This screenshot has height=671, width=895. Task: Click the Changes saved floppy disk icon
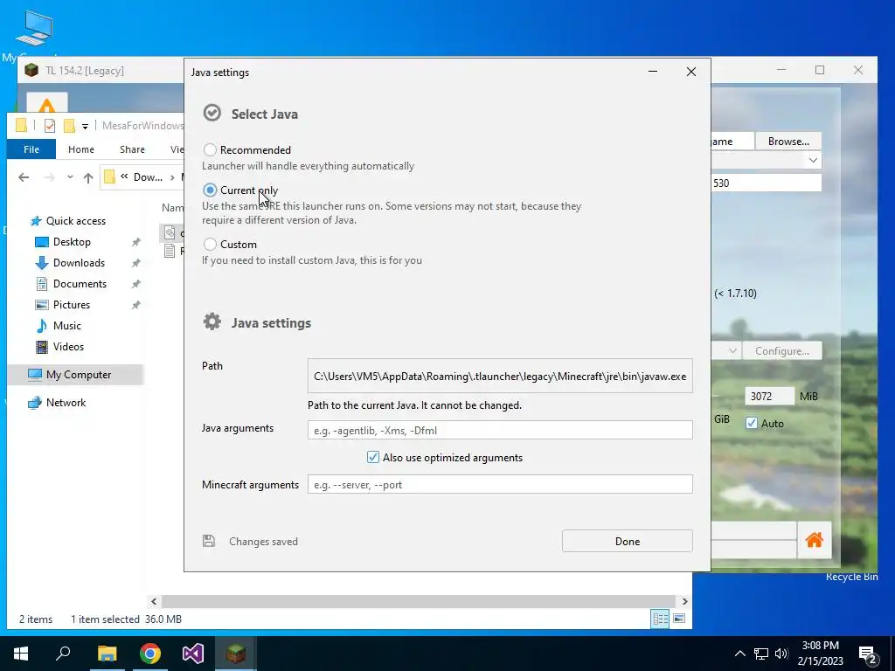click(x=209, y=541)
